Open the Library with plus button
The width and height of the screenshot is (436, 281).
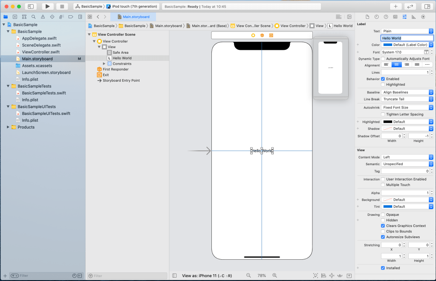[x=396, y=6]
